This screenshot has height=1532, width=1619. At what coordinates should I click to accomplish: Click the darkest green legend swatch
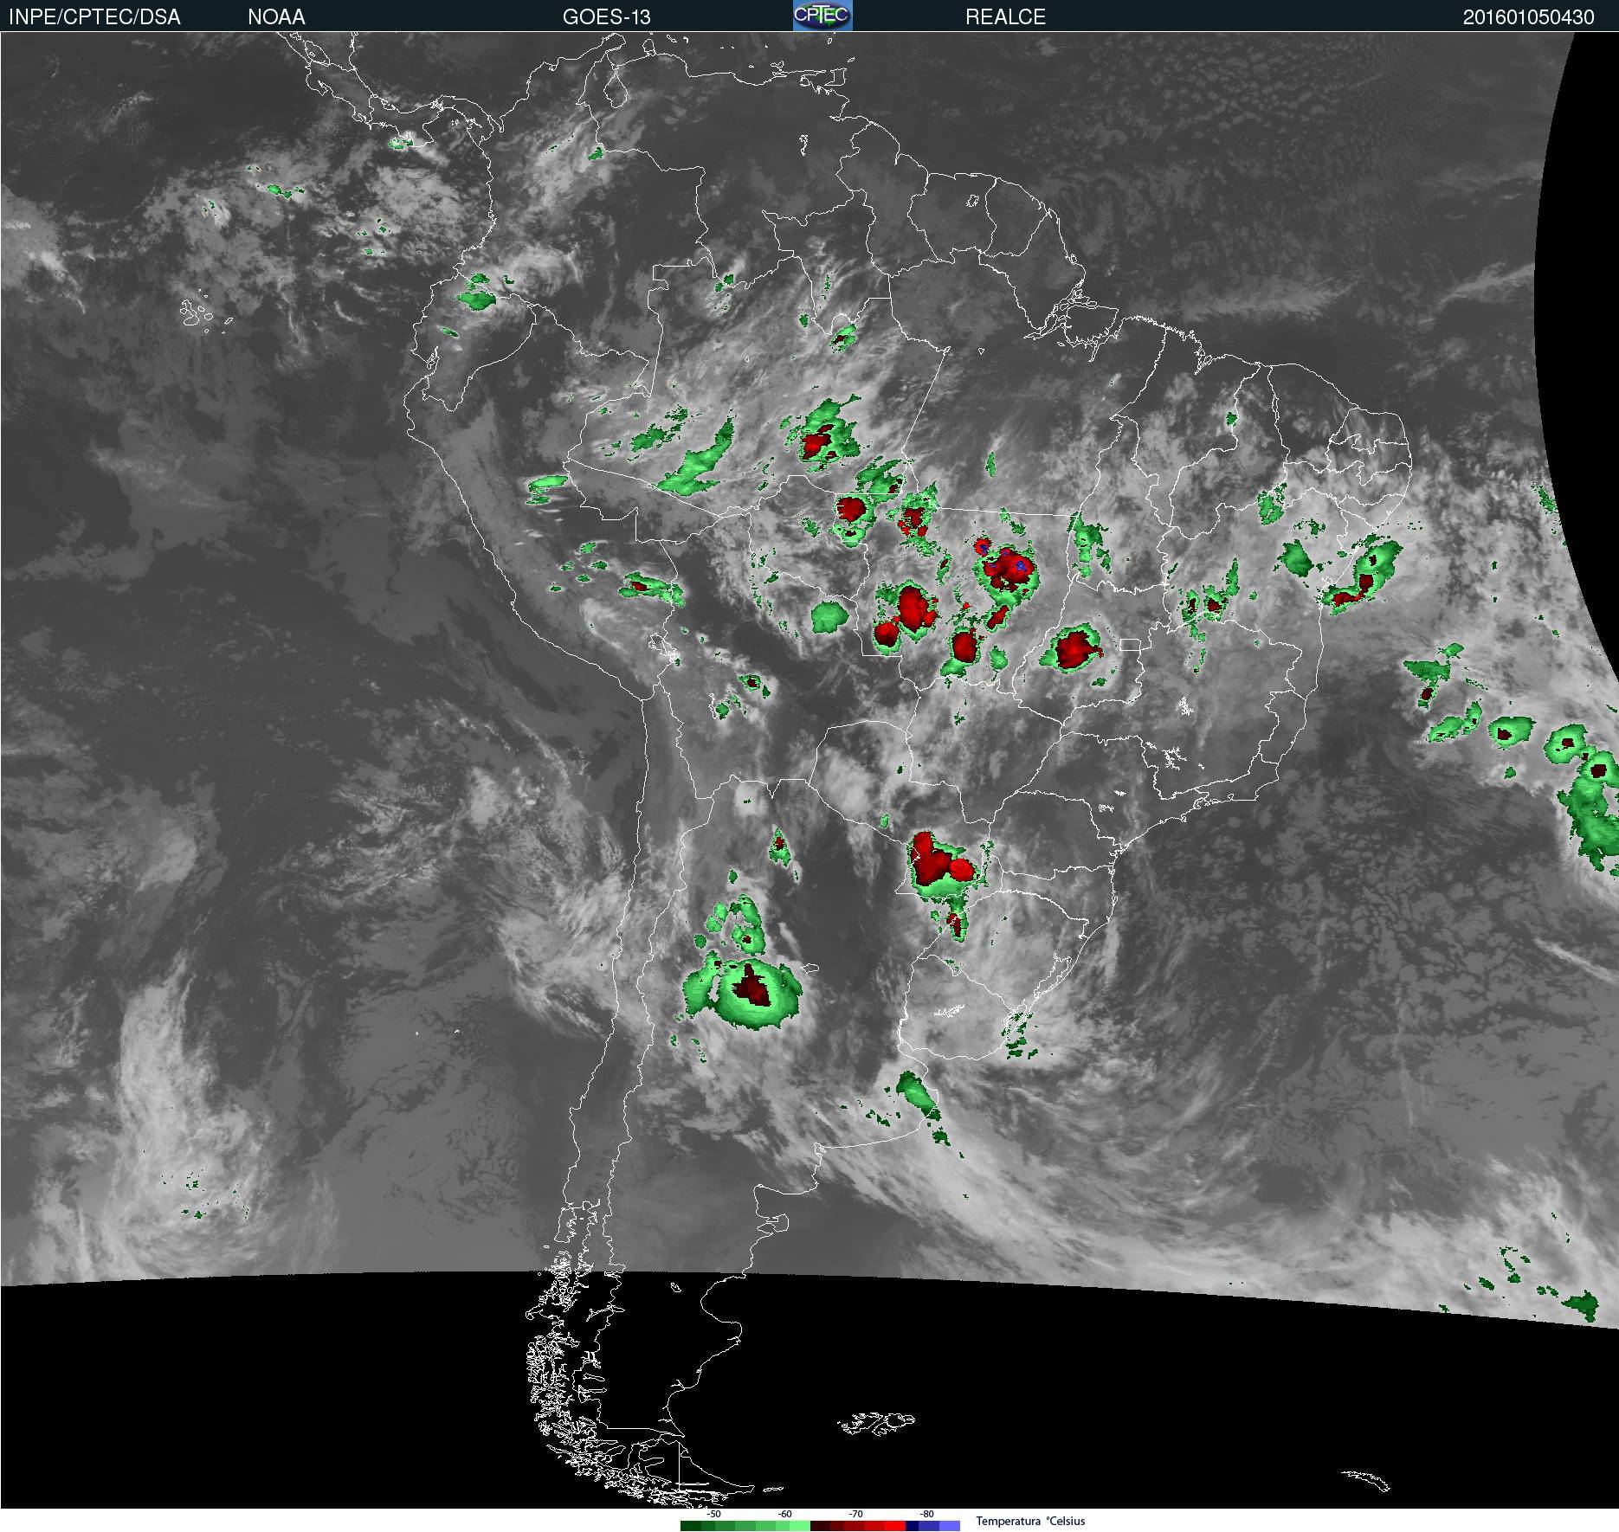(691, 1525)
